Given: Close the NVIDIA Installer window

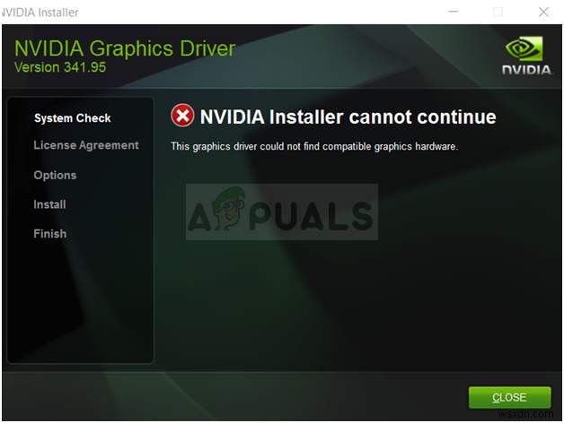Looking at the screenshot, I should click(543, 12).
